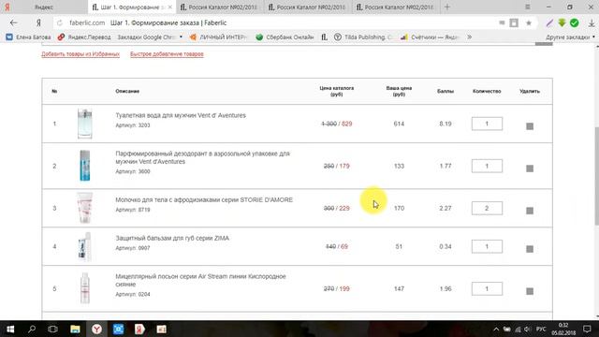Tick delete checkbox for мицеллярный лосьон Air Stream
The height and width of the screenshot is (337, 599).
click(x=530, y=291)
